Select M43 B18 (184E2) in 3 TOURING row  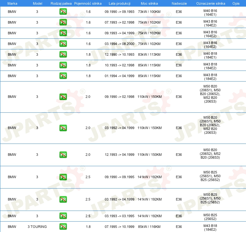tap(210, 228)
